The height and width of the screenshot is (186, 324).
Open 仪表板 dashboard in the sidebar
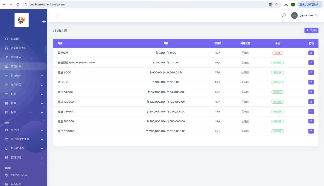[15, 39]
